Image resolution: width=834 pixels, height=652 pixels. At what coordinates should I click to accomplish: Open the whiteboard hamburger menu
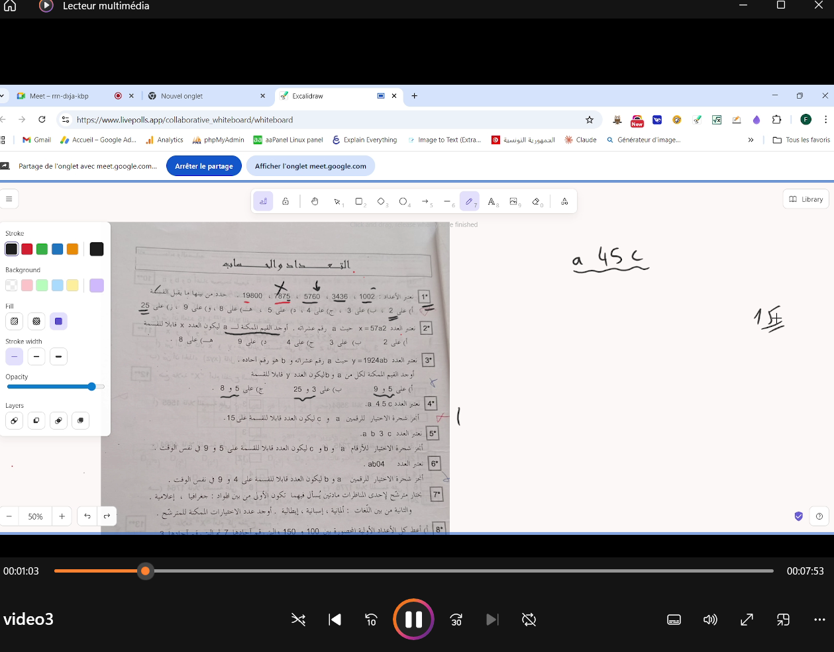tap(9, 199)
